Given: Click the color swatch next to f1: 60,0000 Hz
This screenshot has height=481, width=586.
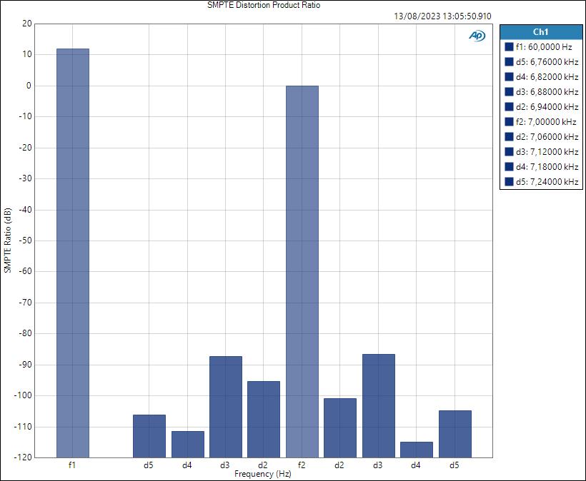Looking at the screenshot, I should [509, 46].
